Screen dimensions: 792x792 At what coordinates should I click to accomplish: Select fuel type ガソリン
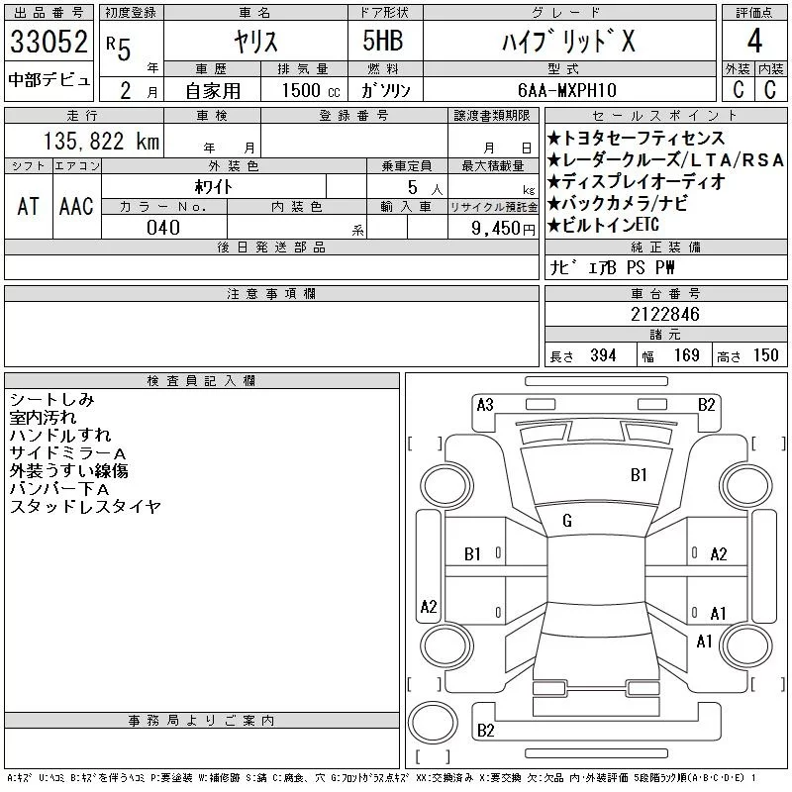pos(386,90)
